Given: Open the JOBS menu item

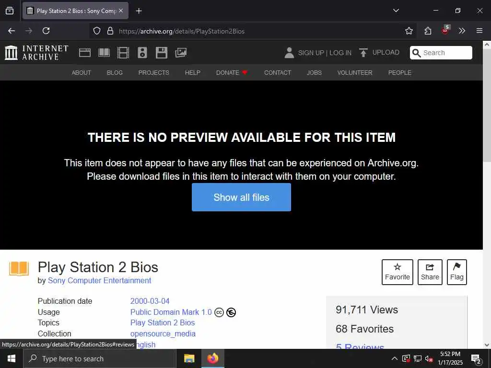Looking at the screenshot, I should [x=314, y=73].
